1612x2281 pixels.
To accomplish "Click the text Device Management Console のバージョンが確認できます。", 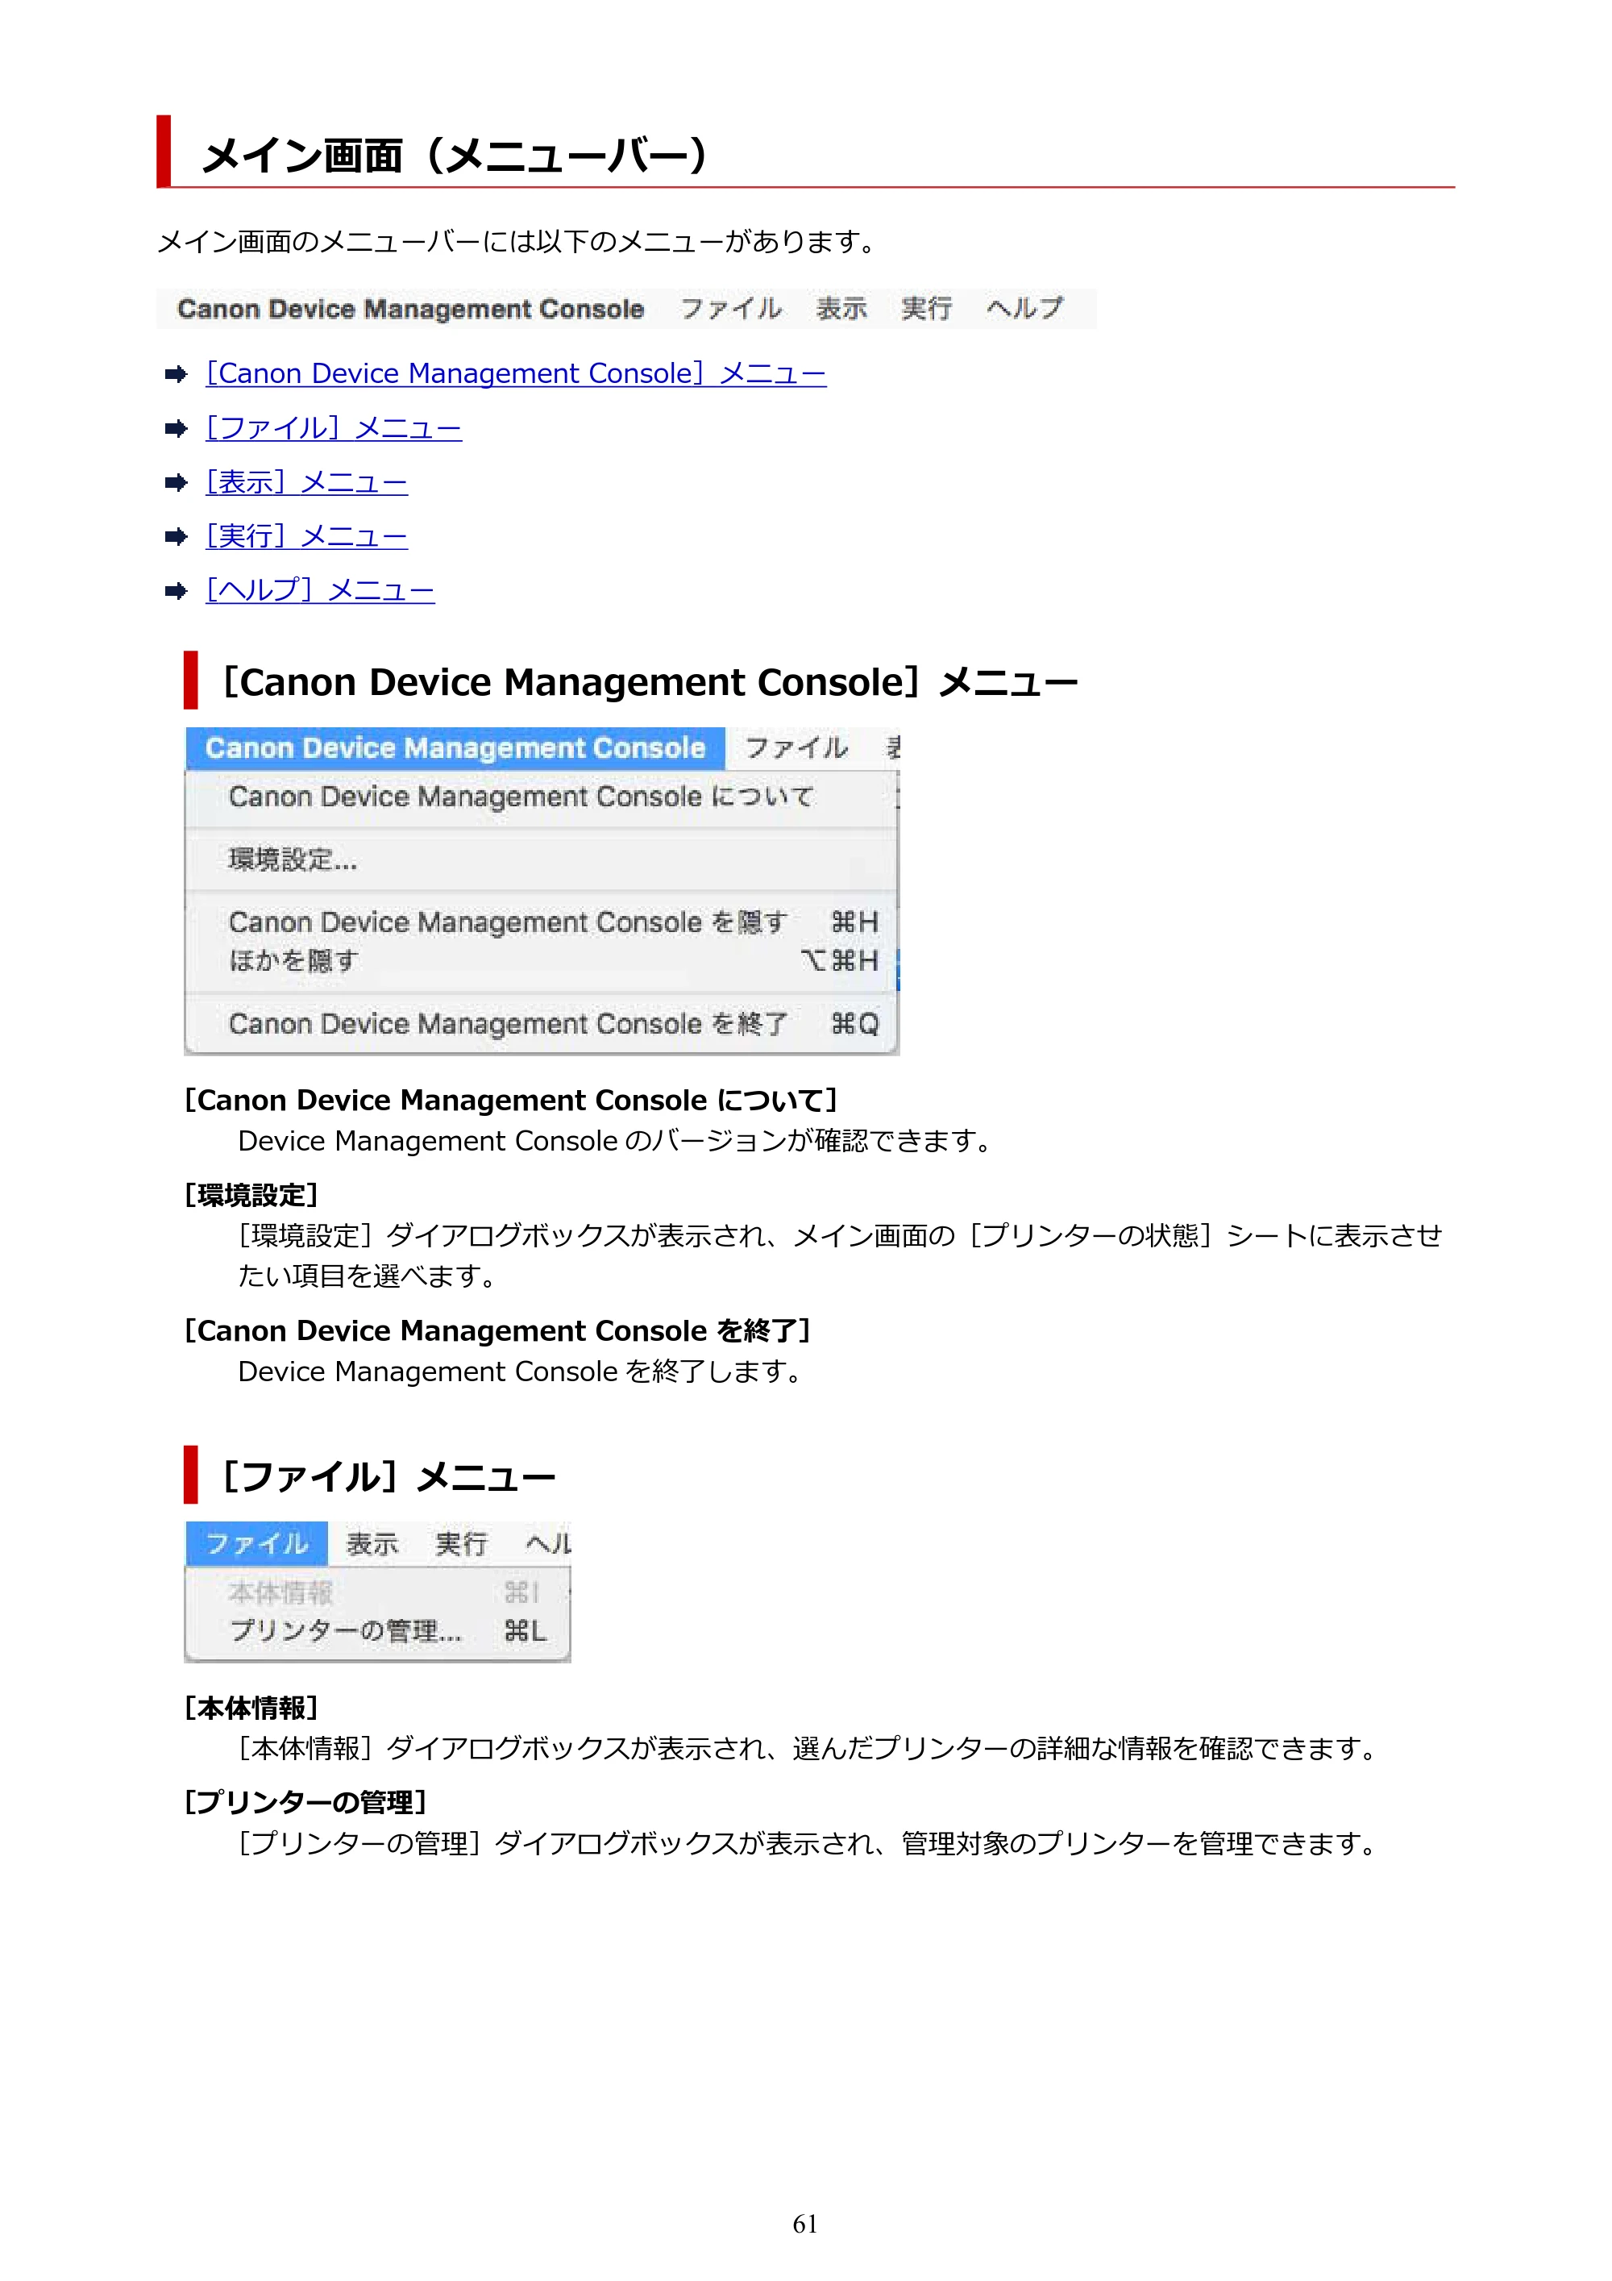I will point(616,1140).
